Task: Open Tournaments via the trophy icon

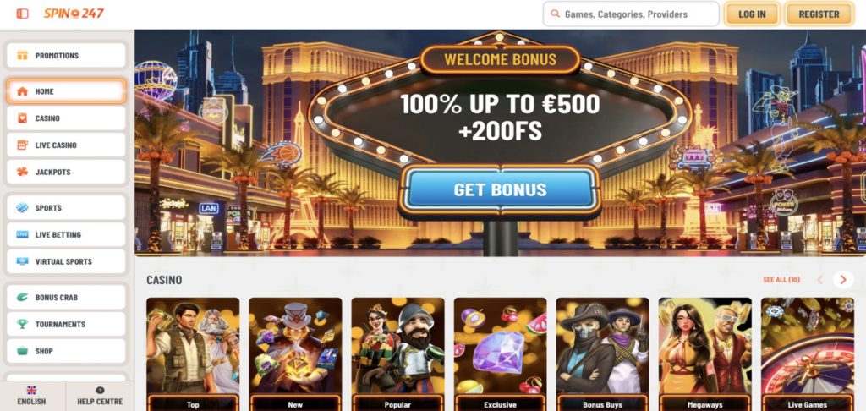Action: tap(22, 324)
